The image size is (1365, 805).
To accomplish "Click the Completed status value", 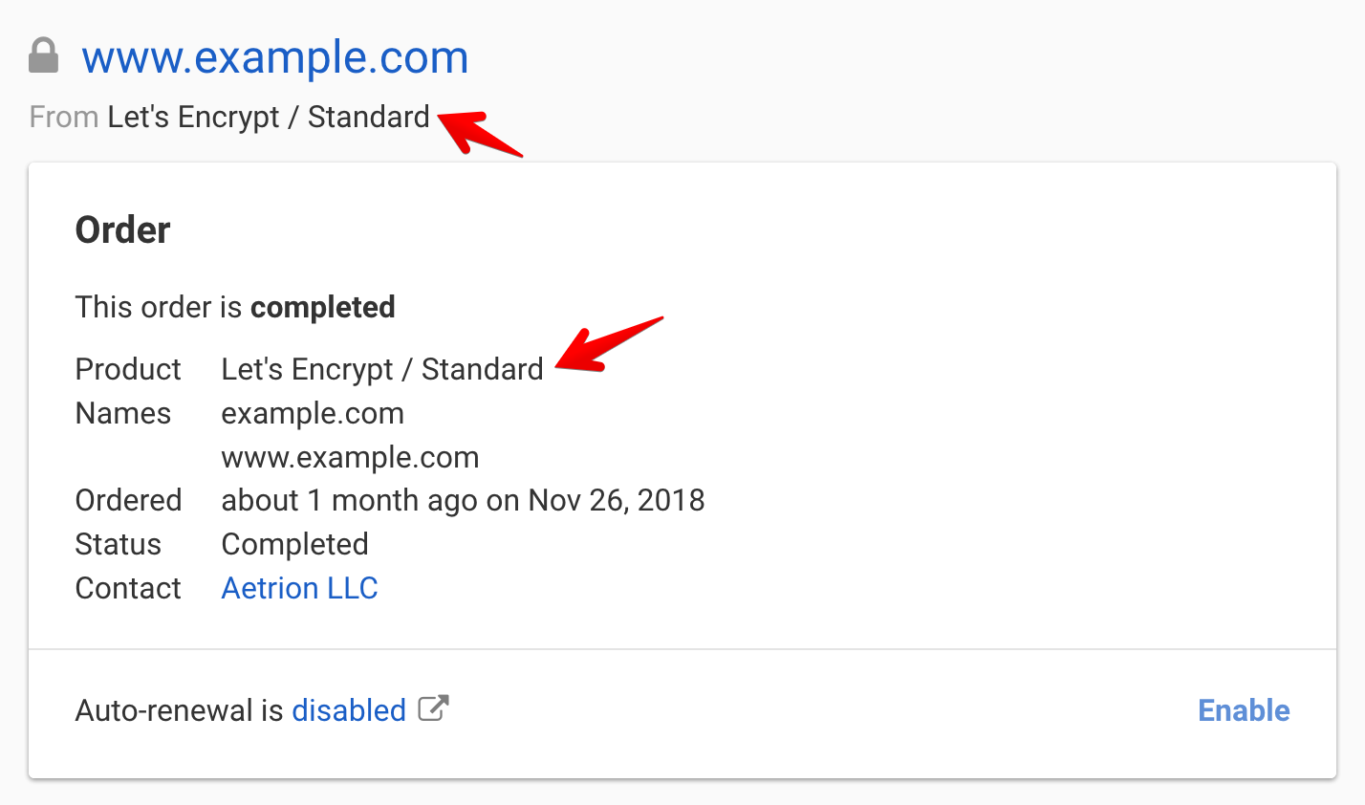I will pyautogui.click(x=294, y=544).
